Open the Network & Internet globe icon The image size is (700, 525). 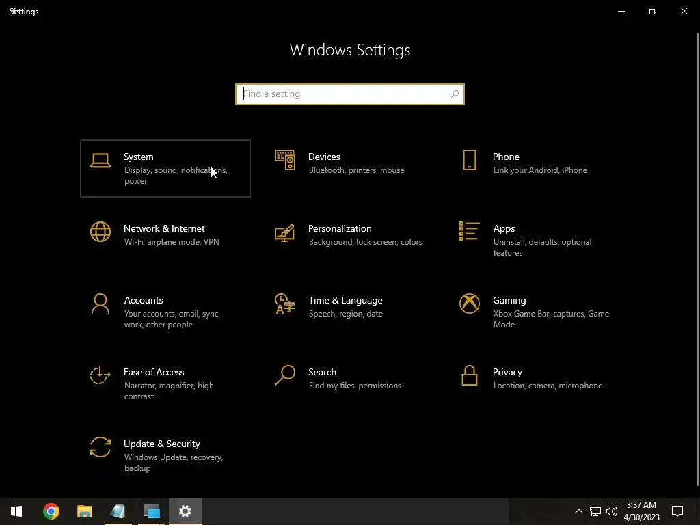coord(100,232)
